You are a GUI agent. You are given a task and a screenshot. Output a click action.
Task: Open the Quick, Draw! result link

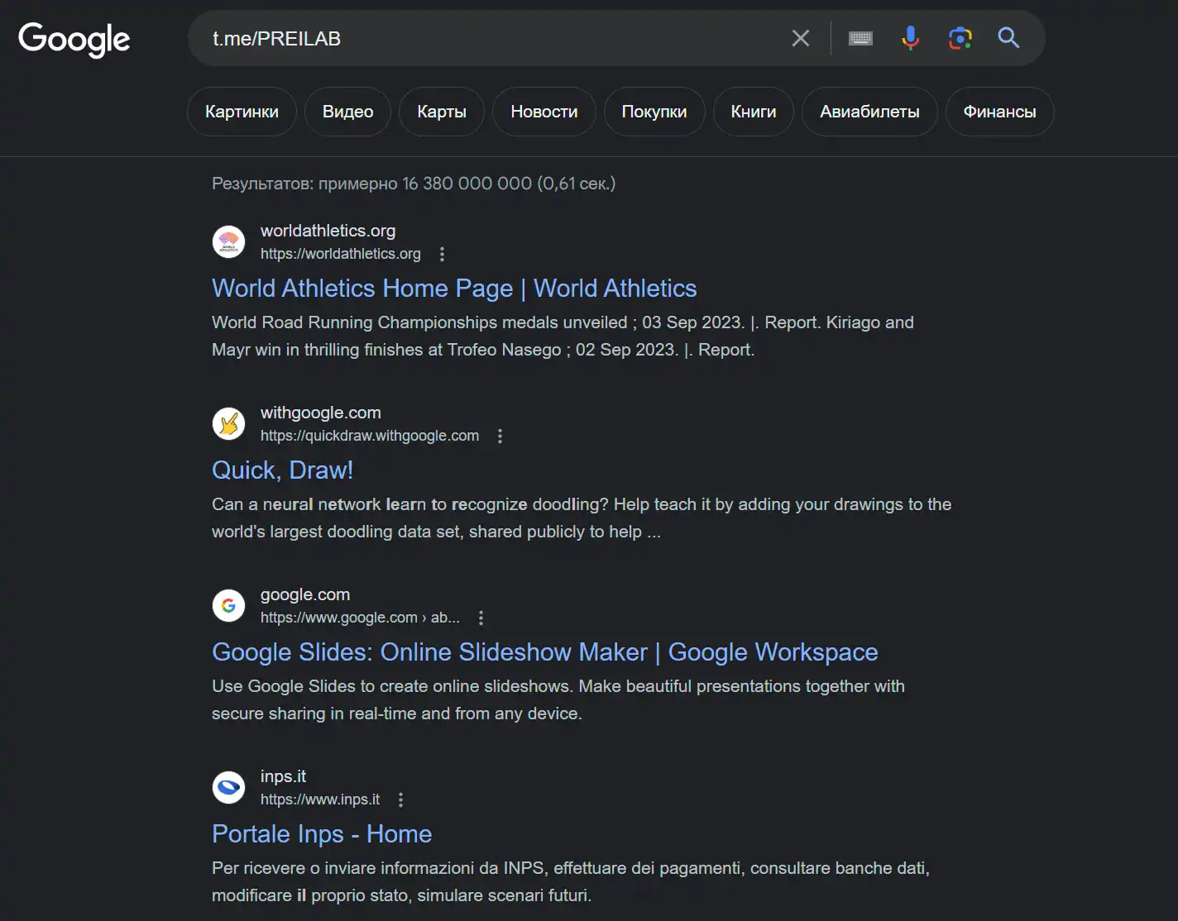click(282, 470)
